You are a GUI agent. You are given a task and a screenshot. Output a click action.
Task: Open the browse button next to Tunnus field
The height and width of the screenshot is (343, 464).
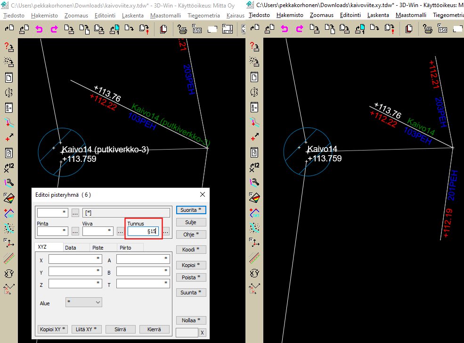(x=166, y=231)
